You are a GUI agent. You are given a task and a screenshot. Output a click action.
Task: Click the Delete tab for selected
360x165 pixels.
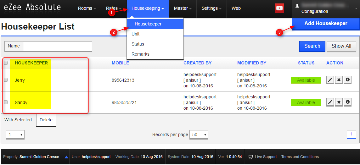46,120
